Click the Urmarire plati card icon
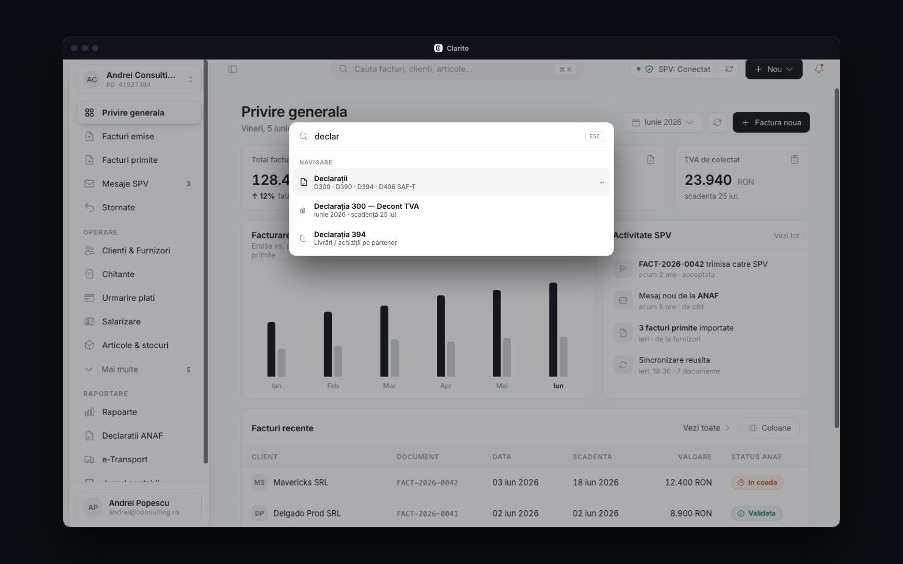Image resolution: width=903 pixels, height=564 pixels. [x=89, y=298]
